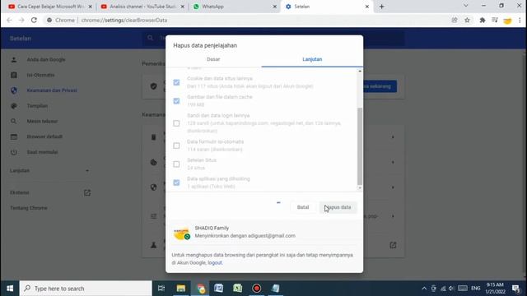Uncheck Data aplikasi yang dihosting
The width and height of the screenshot is (527, 296).
point(176,183)
